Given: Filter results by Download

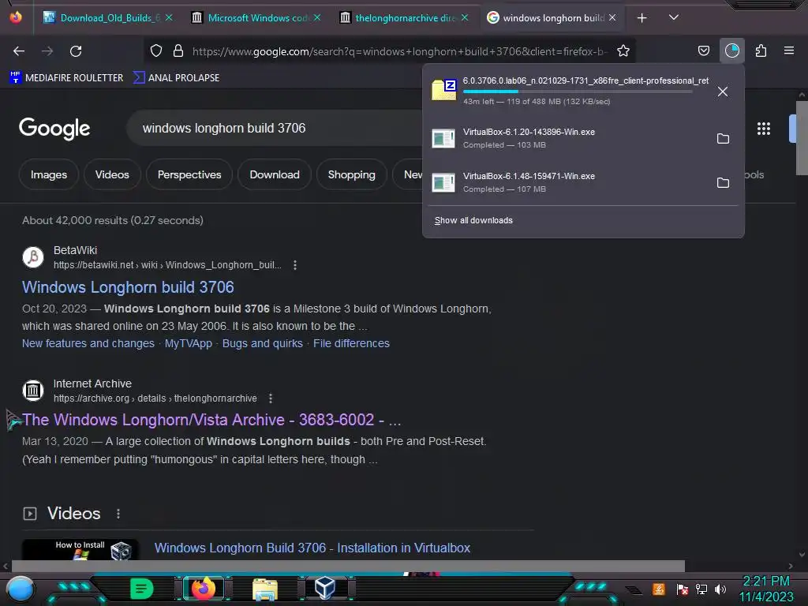Looking at the screenshot, I should (274, 174).
